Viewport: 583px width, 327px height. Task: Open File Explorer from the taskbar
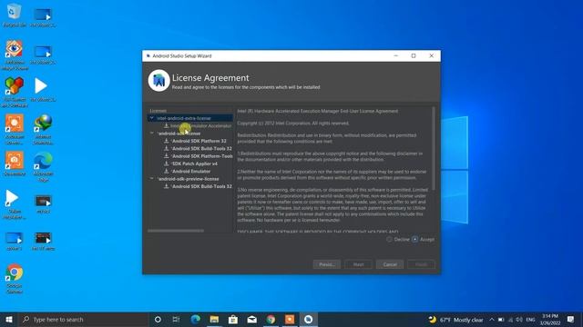click(x=214, y=319)
